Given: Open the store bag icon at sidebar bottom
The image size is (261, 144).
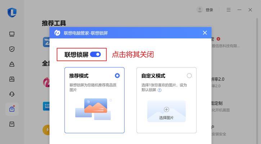Looking at the screenshot, I should tap(12, 124).
